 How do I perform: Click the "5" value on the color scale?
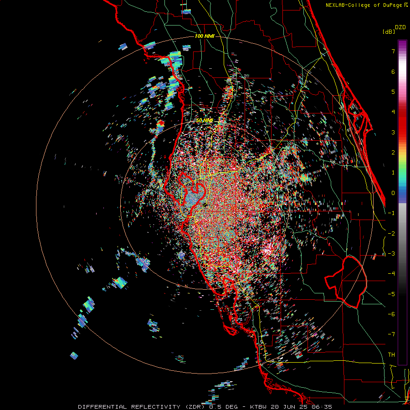[393, 92]
